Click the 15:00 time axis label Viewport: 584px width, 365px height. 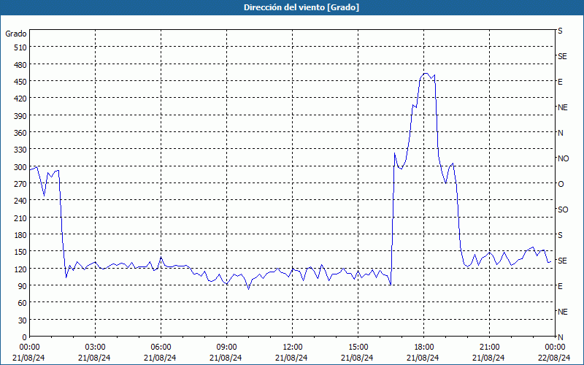click(x=358, y=347)
